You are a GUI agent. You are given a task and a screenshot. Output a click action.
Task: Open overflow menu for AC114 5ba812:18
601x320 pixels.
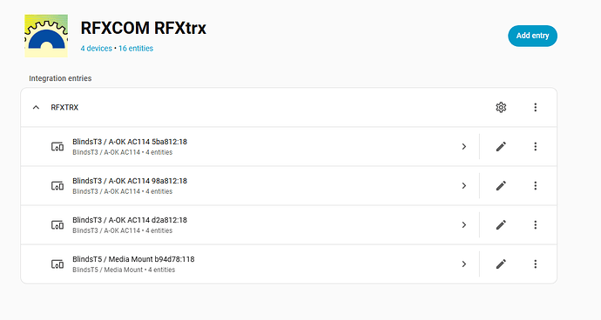coord(536,147)
